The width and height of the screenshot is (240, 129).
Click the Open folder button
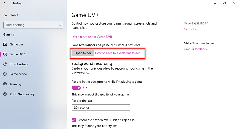[x=83, y=53]
